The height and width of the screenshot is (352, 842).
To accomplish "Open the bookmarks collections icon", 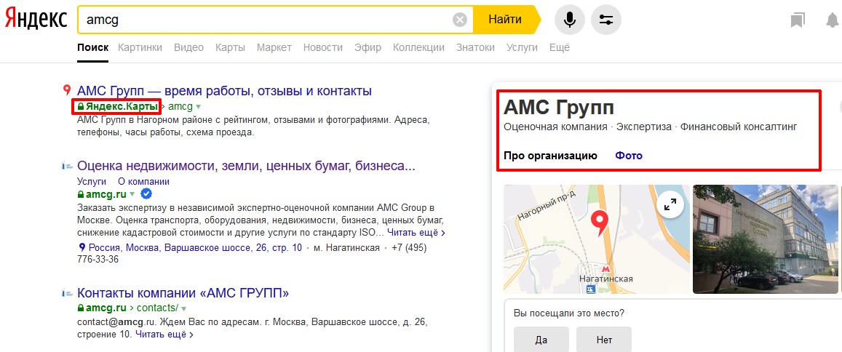I will tap(798, 20).
